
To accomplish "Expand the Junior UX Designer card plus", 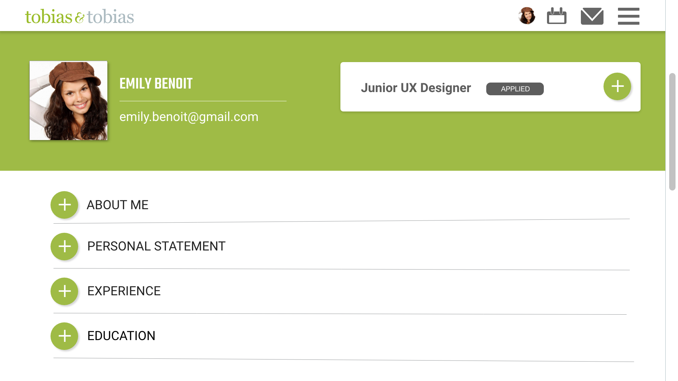I will point(617,86).
